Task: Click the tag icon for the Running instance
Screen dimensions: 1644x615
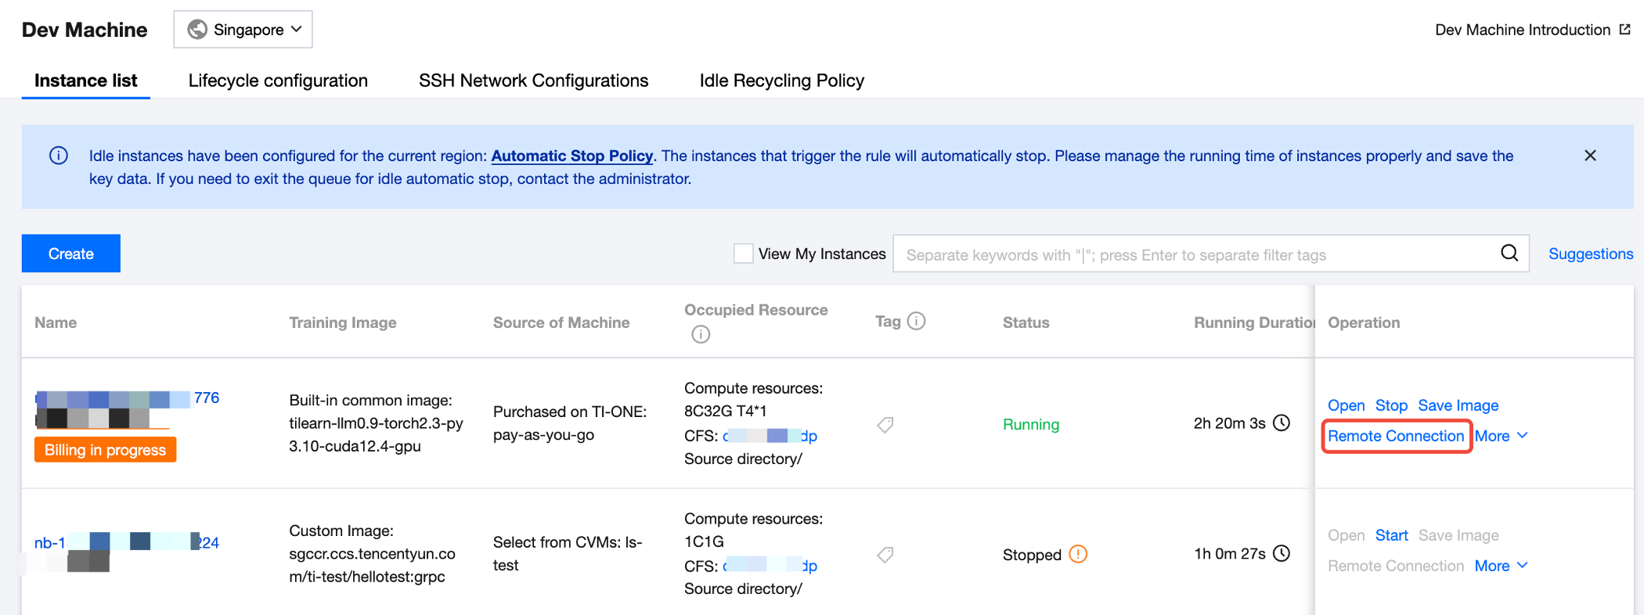Action: (x=885, y=425)
